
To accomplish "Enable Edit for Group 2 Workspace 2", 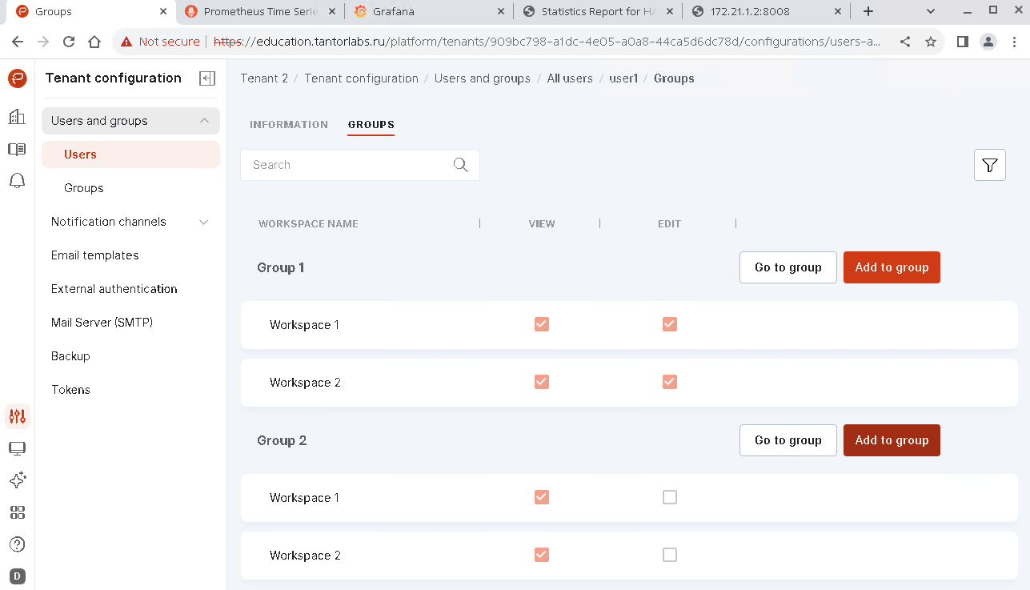I will pos(670,555).
